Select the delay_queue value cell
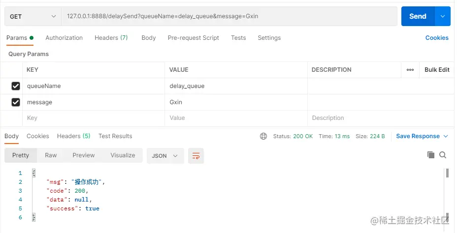This screenshot has height=233, width=457. [236, 86]
